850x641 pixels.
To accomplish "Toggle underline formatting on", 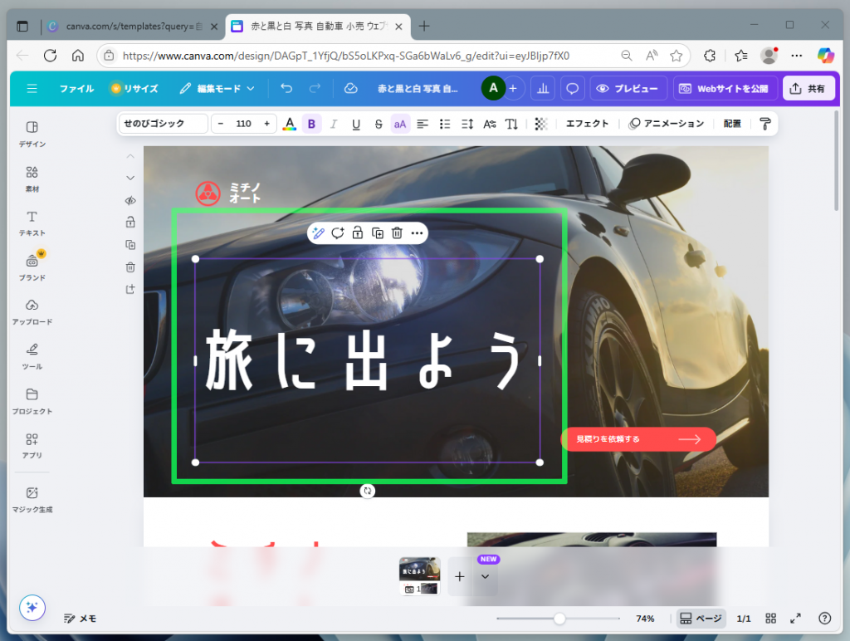I will (x=355, y=123).
